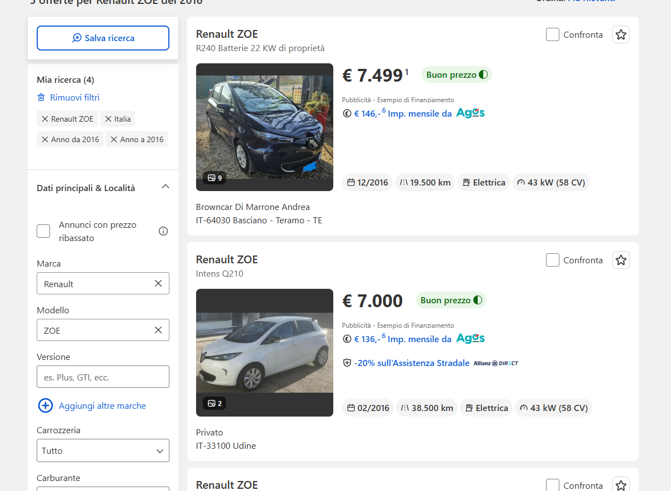Open the 2 photos gallery badge
671x491 pixels.
pyautogui.click(x=214, y=403)
